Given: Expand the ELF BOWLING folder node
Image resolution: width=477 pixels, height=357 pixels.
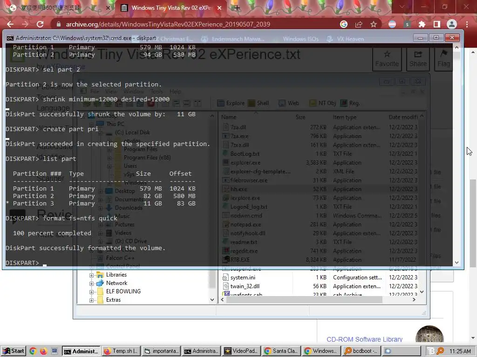Looking at the screenshot, I should (x=91, y=292).
